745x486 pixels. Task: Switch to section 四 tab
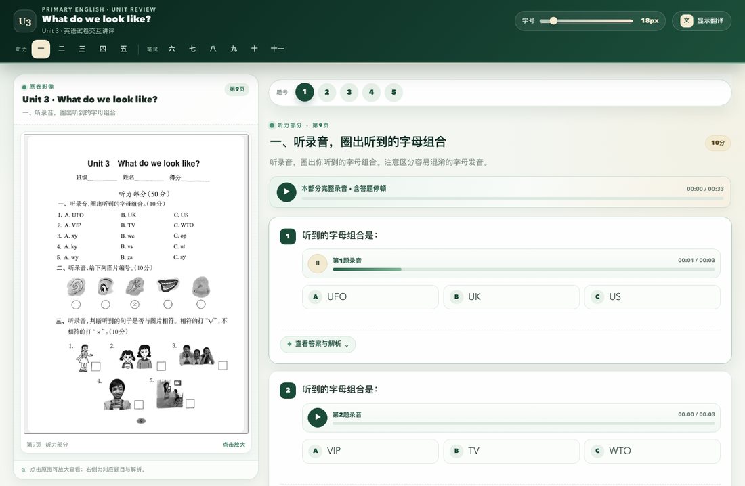pyautogui.click(x=103, y=49)
